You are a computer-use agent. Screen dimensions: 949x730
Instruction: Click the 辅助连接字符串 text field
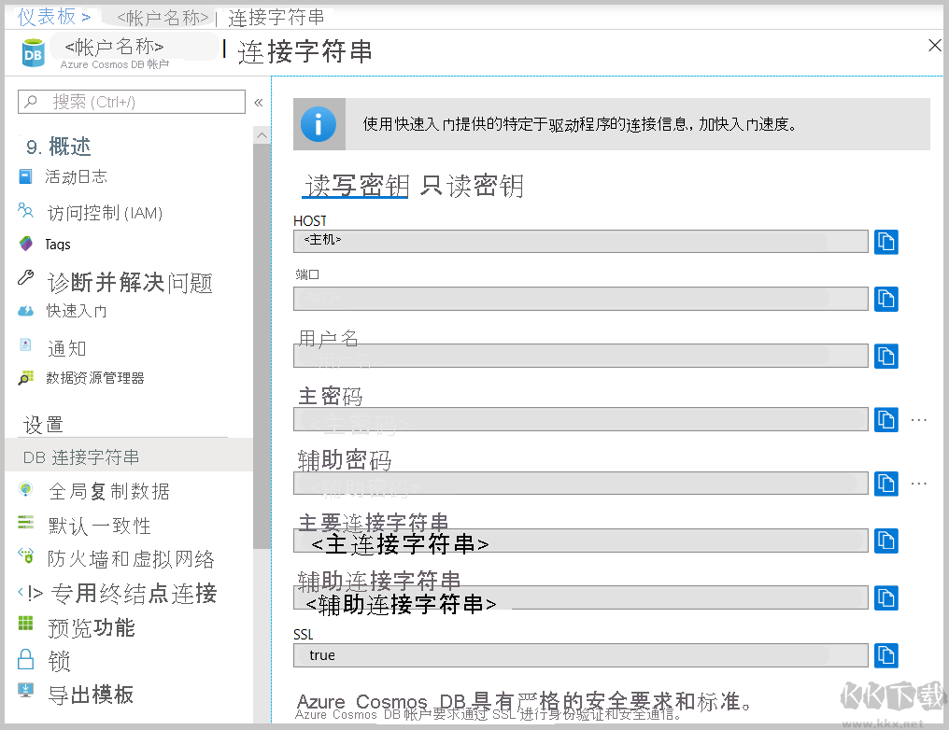(580, 597)
